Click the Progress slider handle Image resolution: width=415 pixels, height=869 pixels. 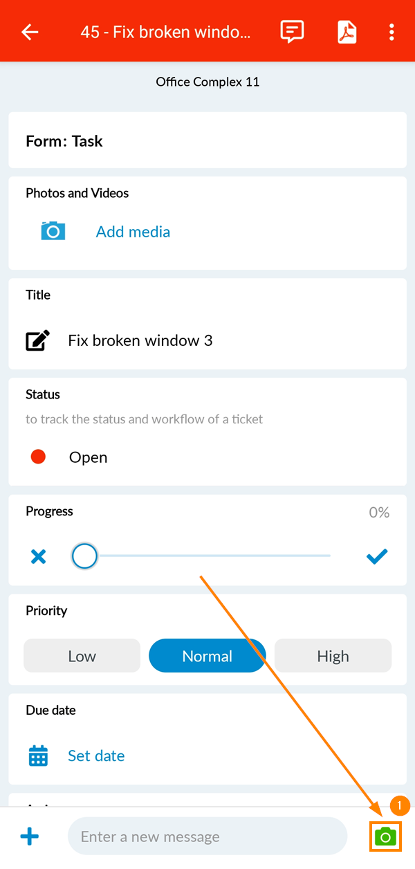pos(84,556)
